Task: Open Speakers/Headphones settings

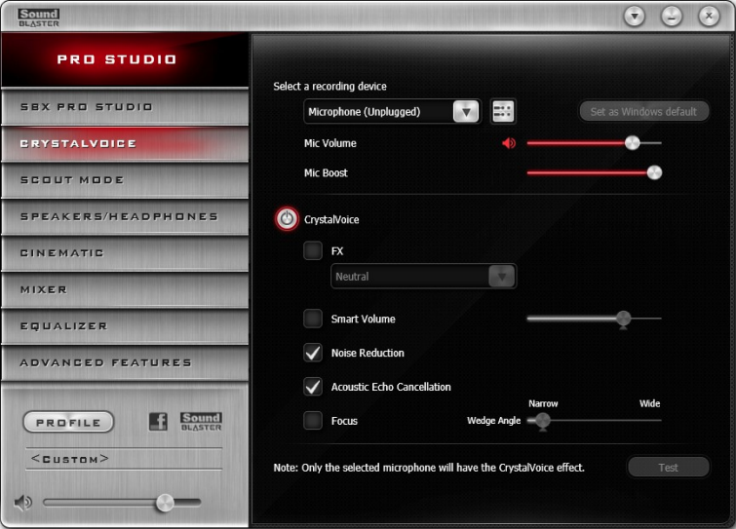Action: pyautogui.click(x=125, y=216)
